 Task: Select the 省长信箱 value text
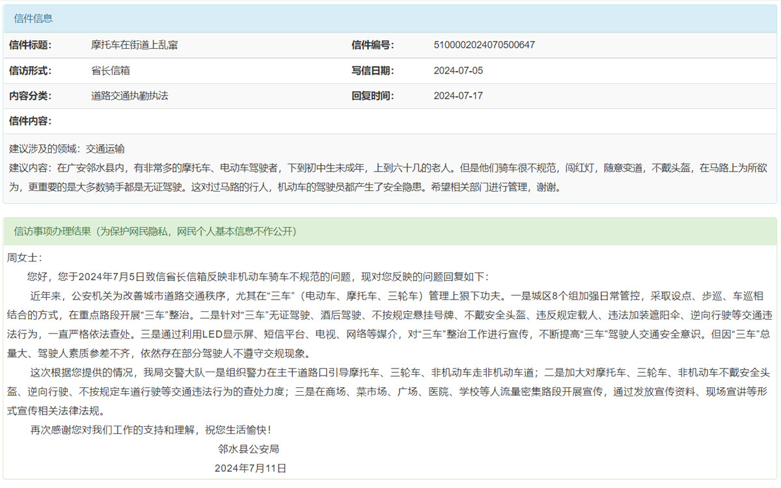point(111,71)
